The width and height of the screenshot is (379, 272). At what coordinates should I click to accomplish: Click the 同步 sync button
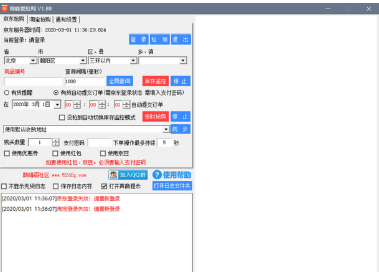(x=180, y=129)
